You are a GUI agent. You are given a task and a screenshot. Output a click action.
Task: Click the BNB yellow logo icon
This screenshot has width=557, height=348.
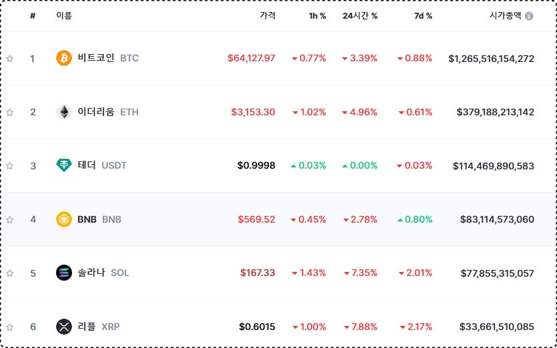click(64, 219)
